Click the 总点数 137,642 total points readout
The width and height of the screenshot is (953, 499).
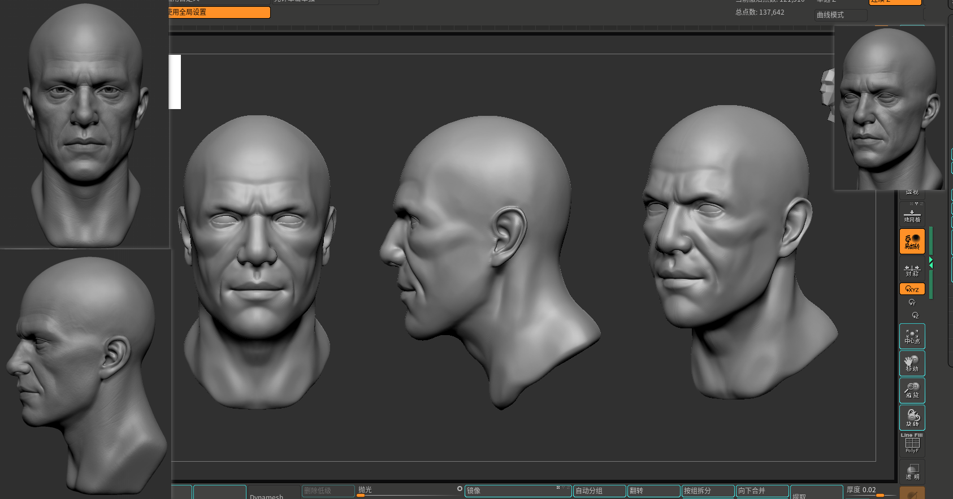(760, 12)
